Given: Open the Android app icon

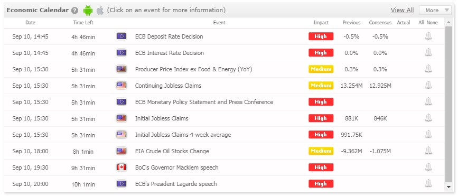Looking at the screenshot, I should click(x=88, y=11).
